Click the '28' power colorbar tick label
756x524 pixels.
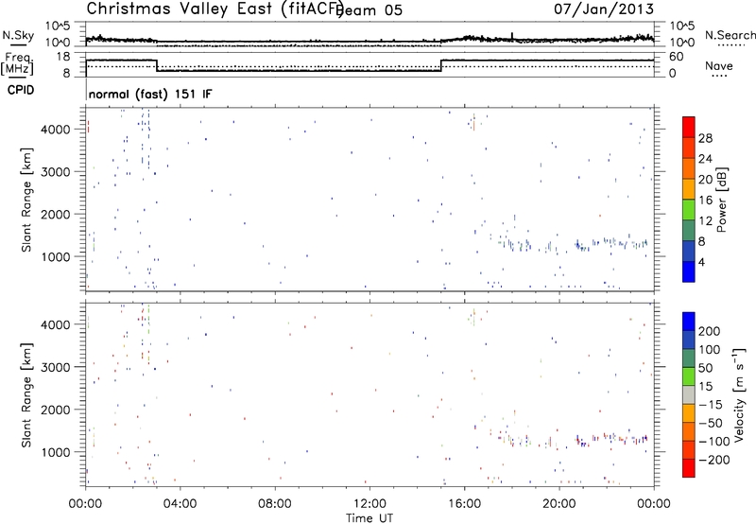tap(705, 138)
